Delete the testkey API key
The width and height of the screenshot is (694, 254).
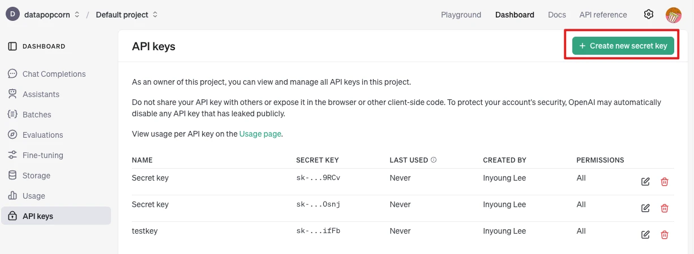click(x=665, y=235)
